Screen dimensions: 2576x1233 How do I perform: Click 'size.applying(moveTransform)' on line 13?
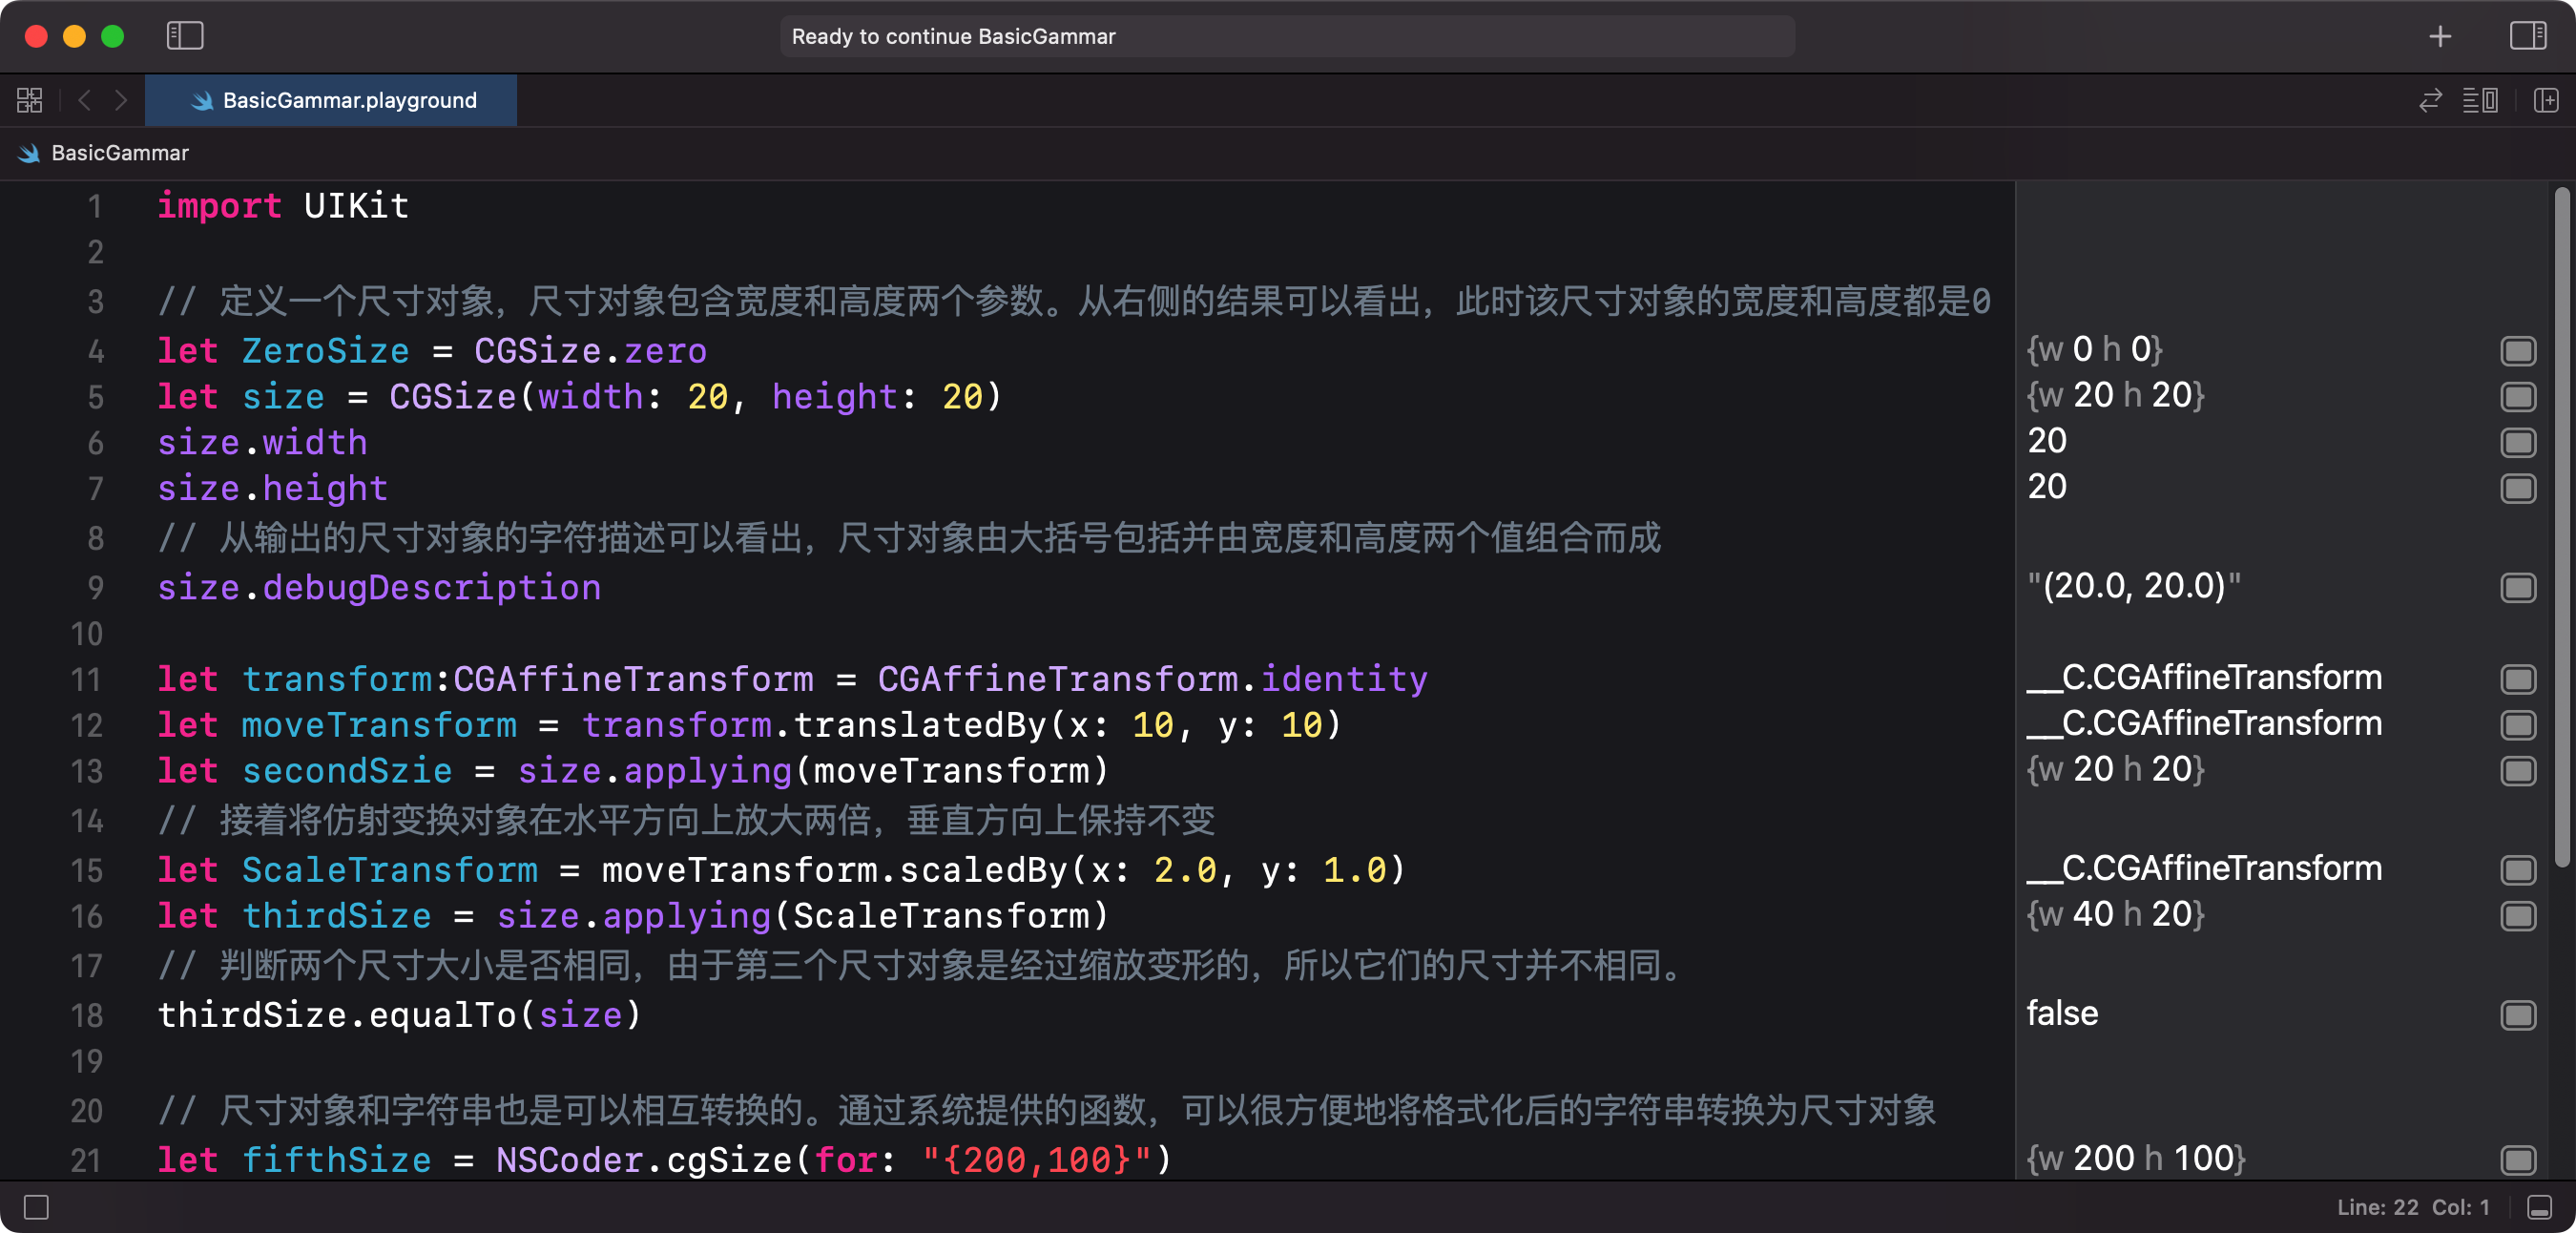click(813, 770)
